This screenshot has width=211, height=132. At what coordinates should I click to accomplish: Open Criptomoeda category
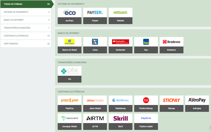click(26, 44)
